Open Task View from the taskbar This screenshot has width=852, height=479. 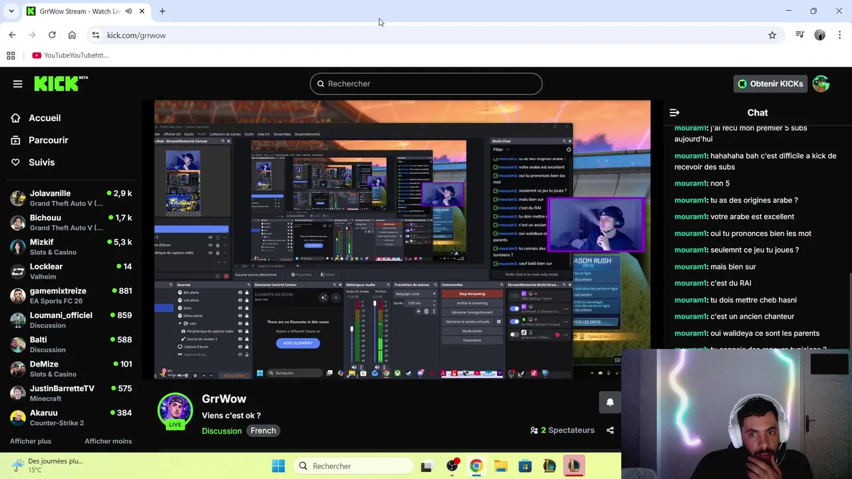point(426,466)
